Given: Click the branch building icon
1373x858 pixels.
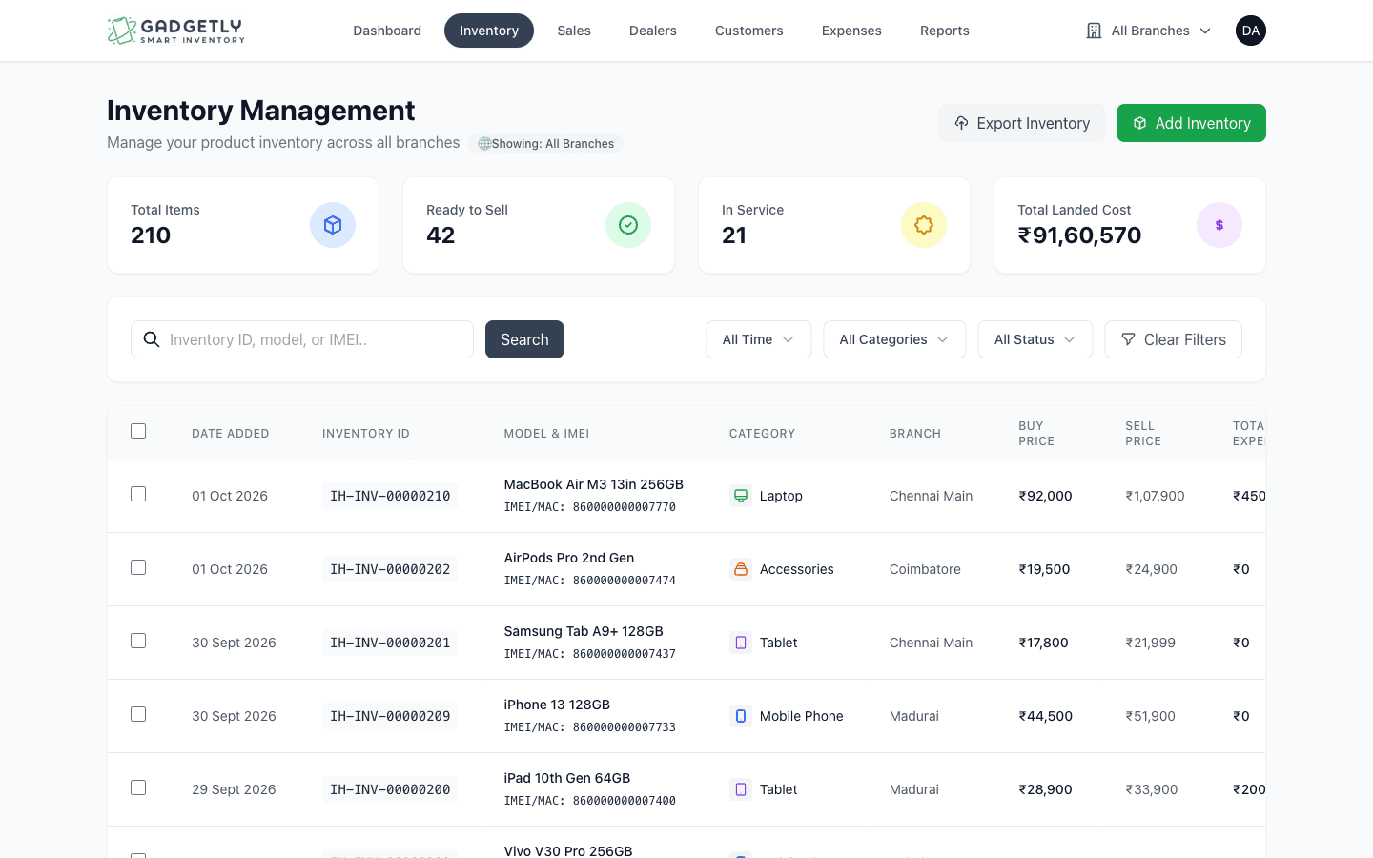Looking at the screenshot, I should pyautogui.click(x=1095, y=31).
